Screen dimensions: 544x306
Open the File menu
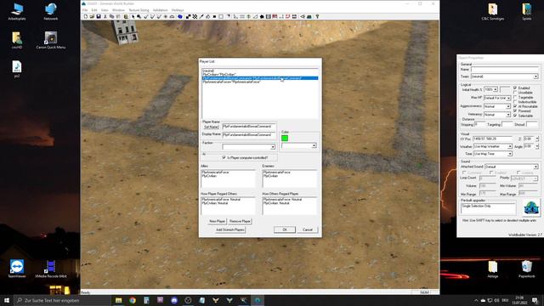pyautogui.click(x=85, y=10)
